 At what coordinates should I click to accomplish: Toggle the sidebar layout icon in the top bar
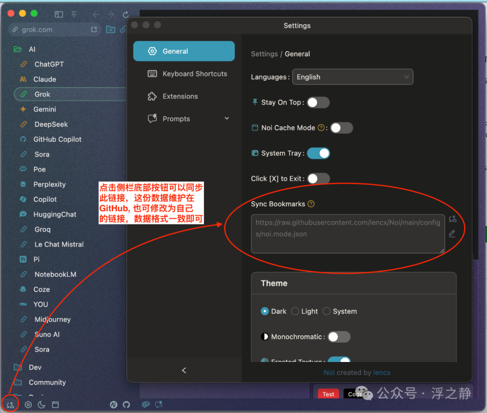click(59, 14)
